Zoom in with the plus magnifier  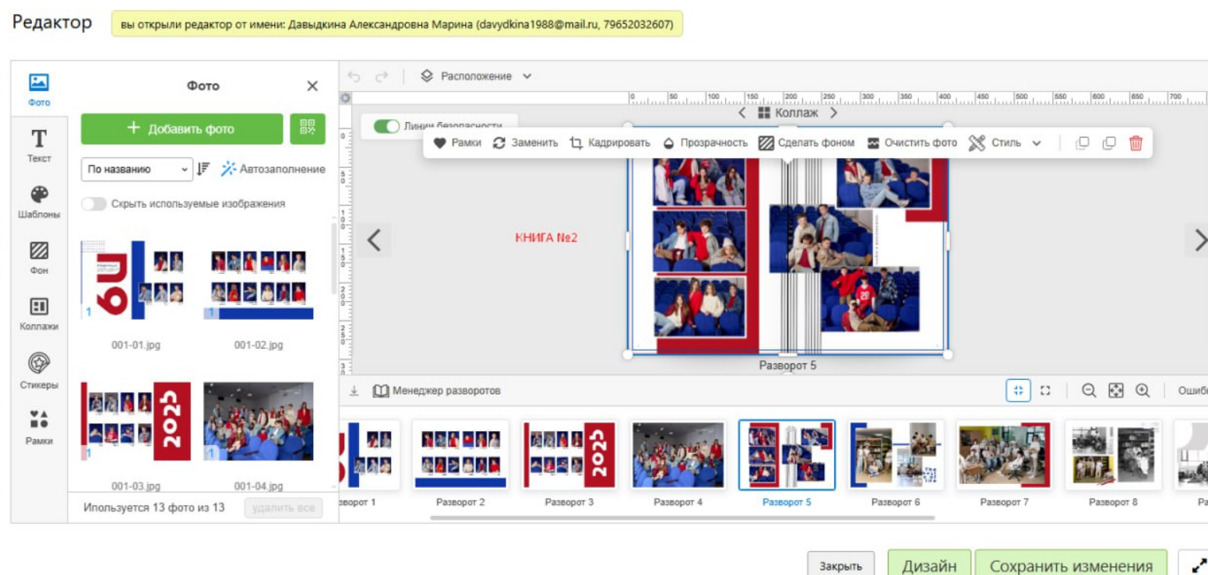pos(1143,391)
